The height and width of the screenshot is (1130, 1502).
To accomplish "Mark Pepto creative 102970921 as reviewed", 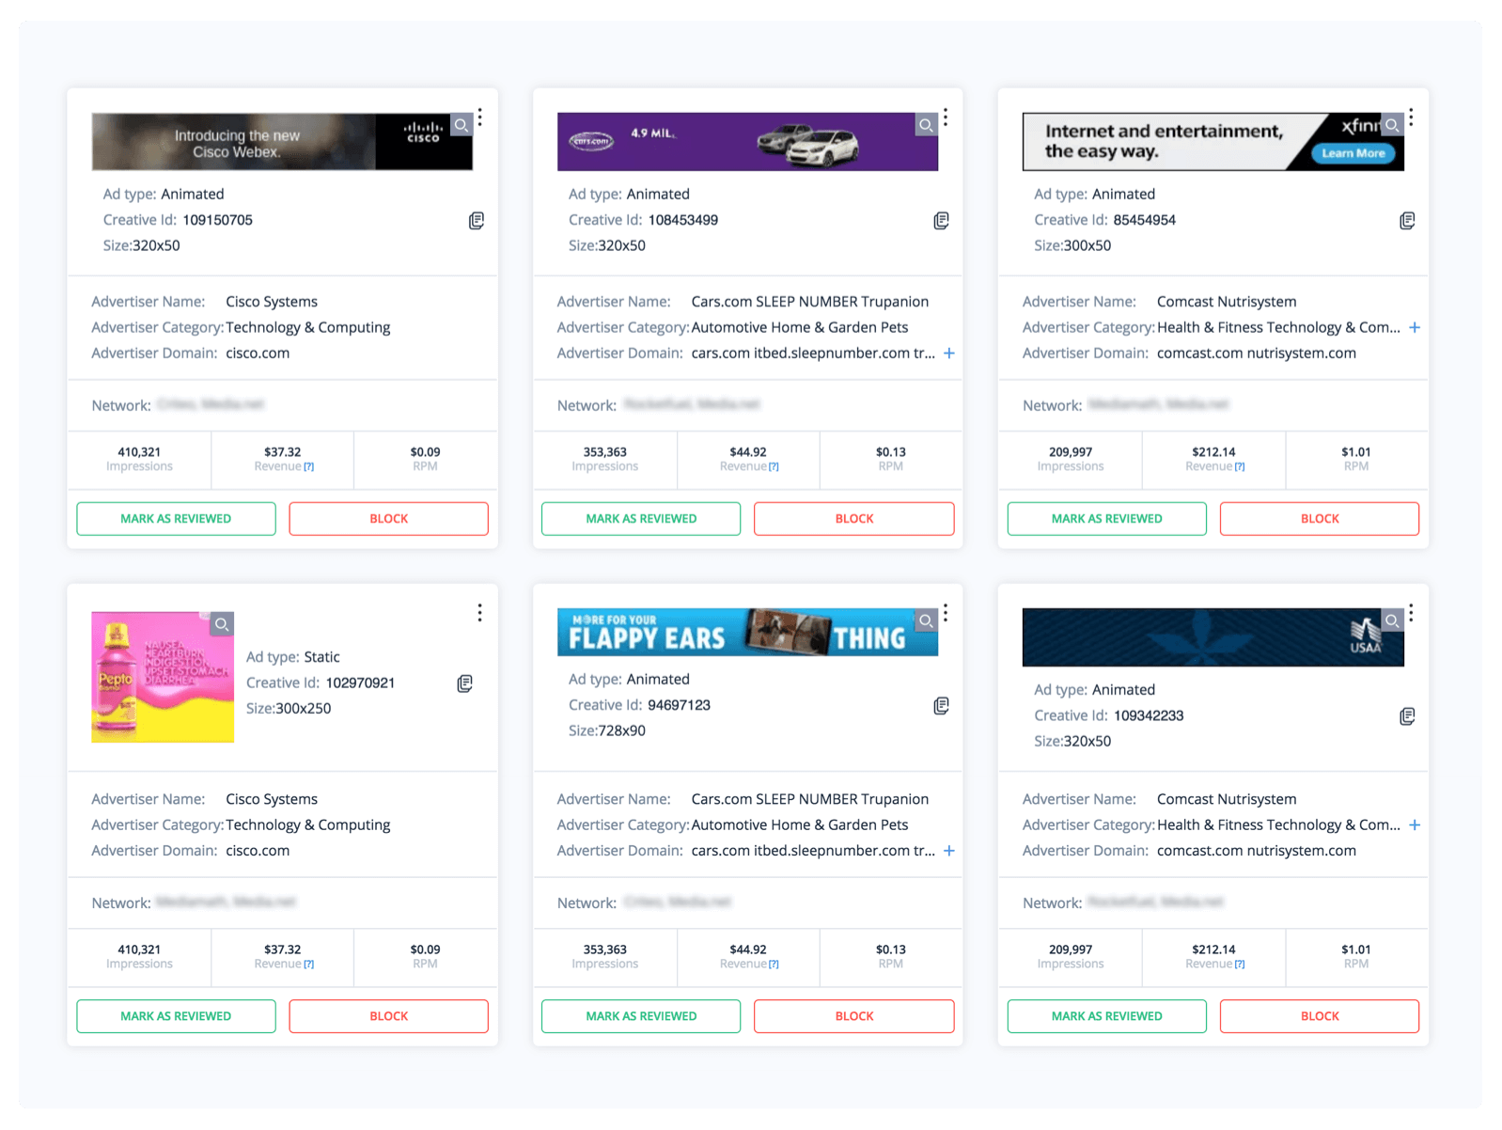I will pos(176,1016).
